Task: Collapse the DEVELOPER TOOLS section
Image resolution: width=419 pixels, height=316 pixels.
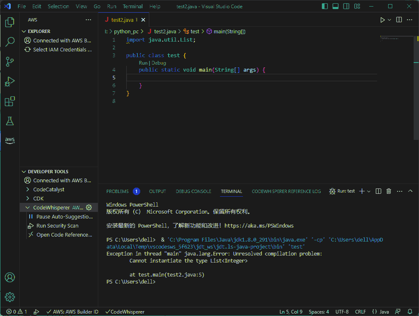Action: tap(24, 172)
